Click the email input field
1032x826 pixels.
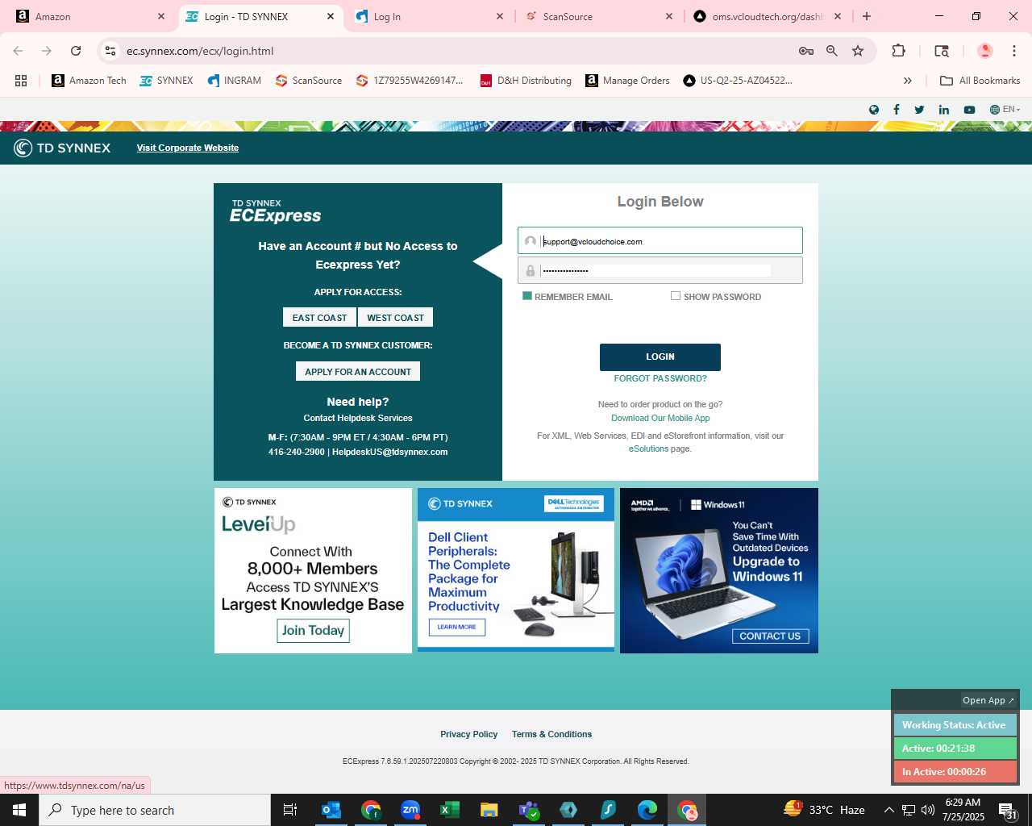(x=660, y=240)
